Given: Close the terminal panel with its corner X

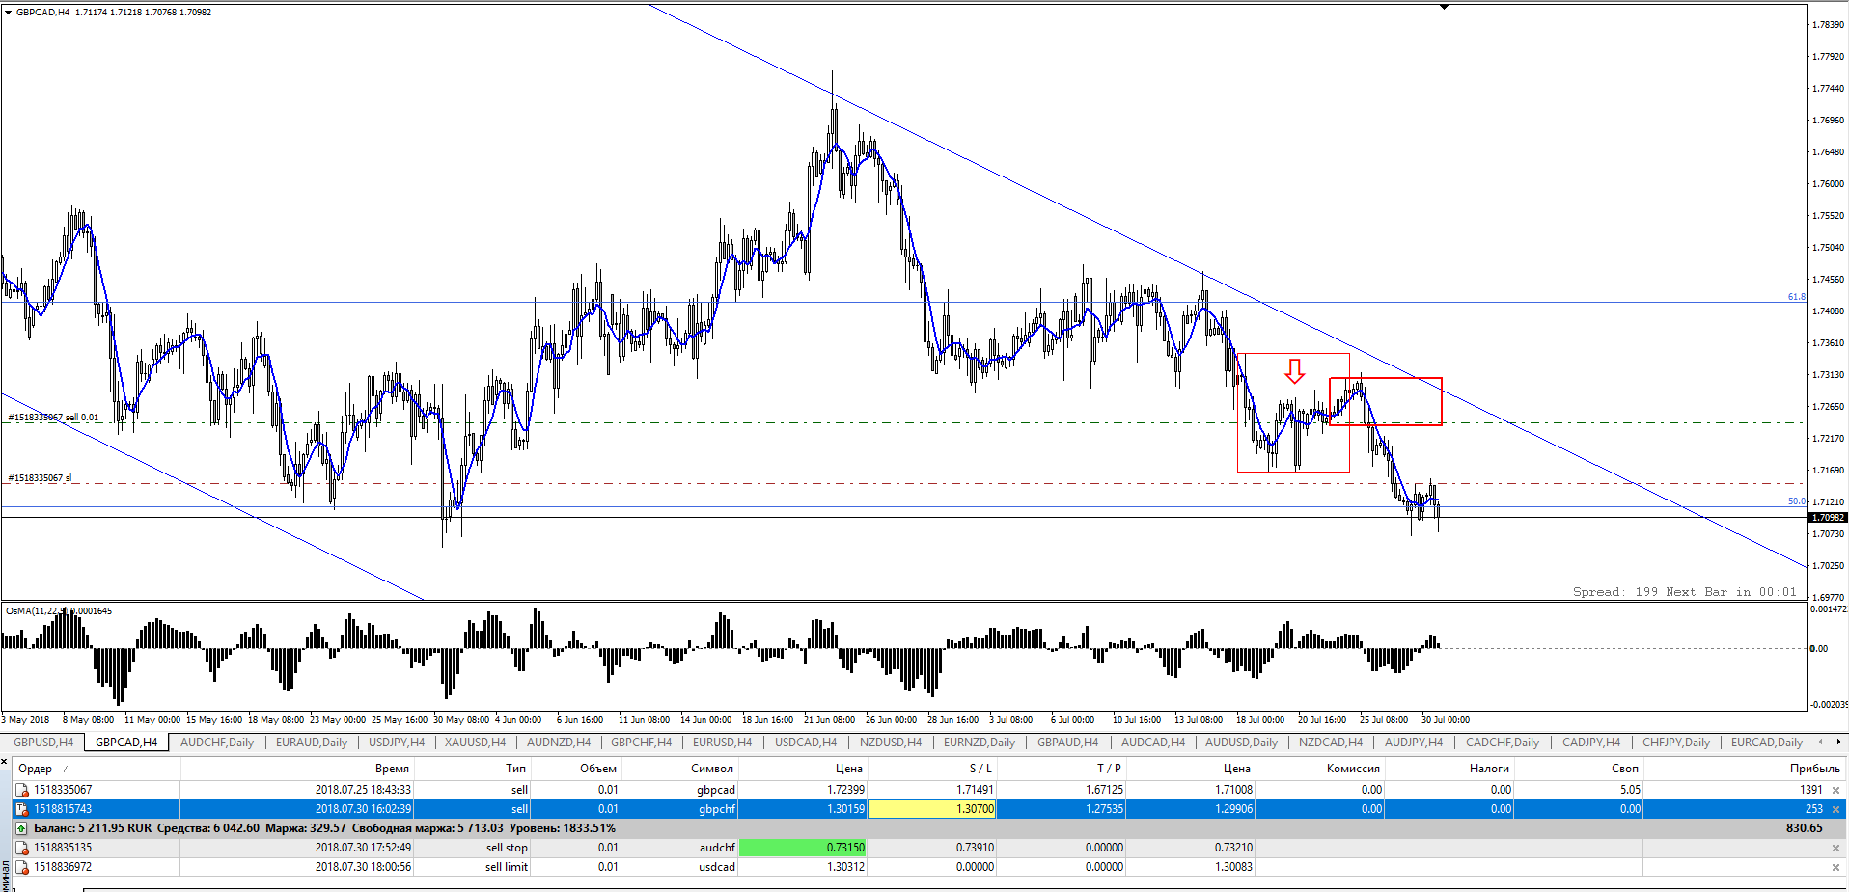Looking at the screenshot, I should (x=5, y=762).
